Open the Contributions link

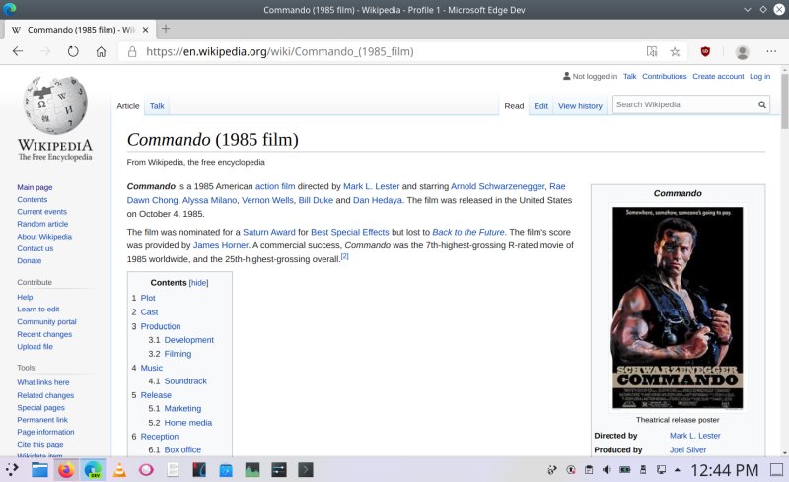664,77
